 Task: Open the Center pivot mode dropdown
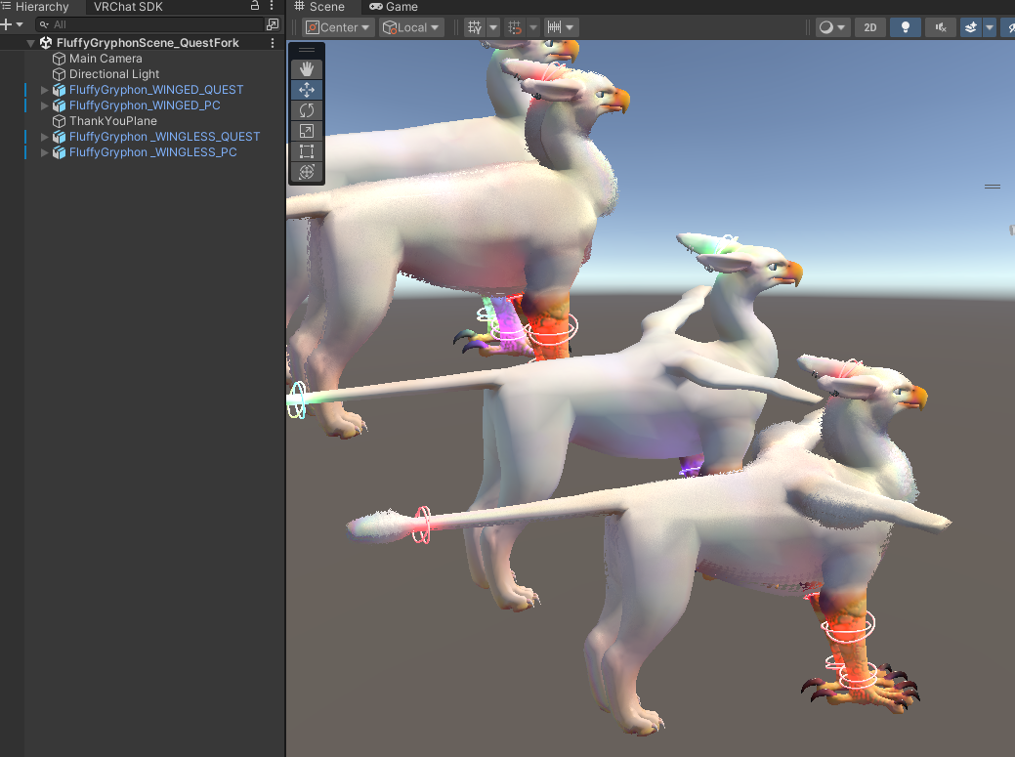point(337,27)
